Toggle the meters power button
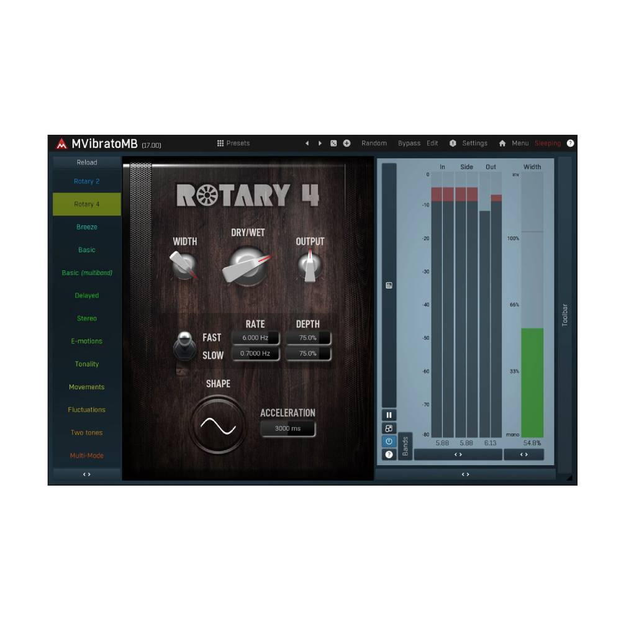The width and height of the screenshot is (621, 621). tap(389, 442)
